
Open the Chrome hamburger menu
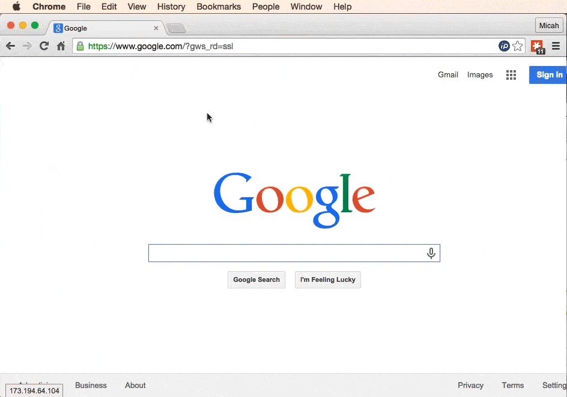[x=556, y=46]
